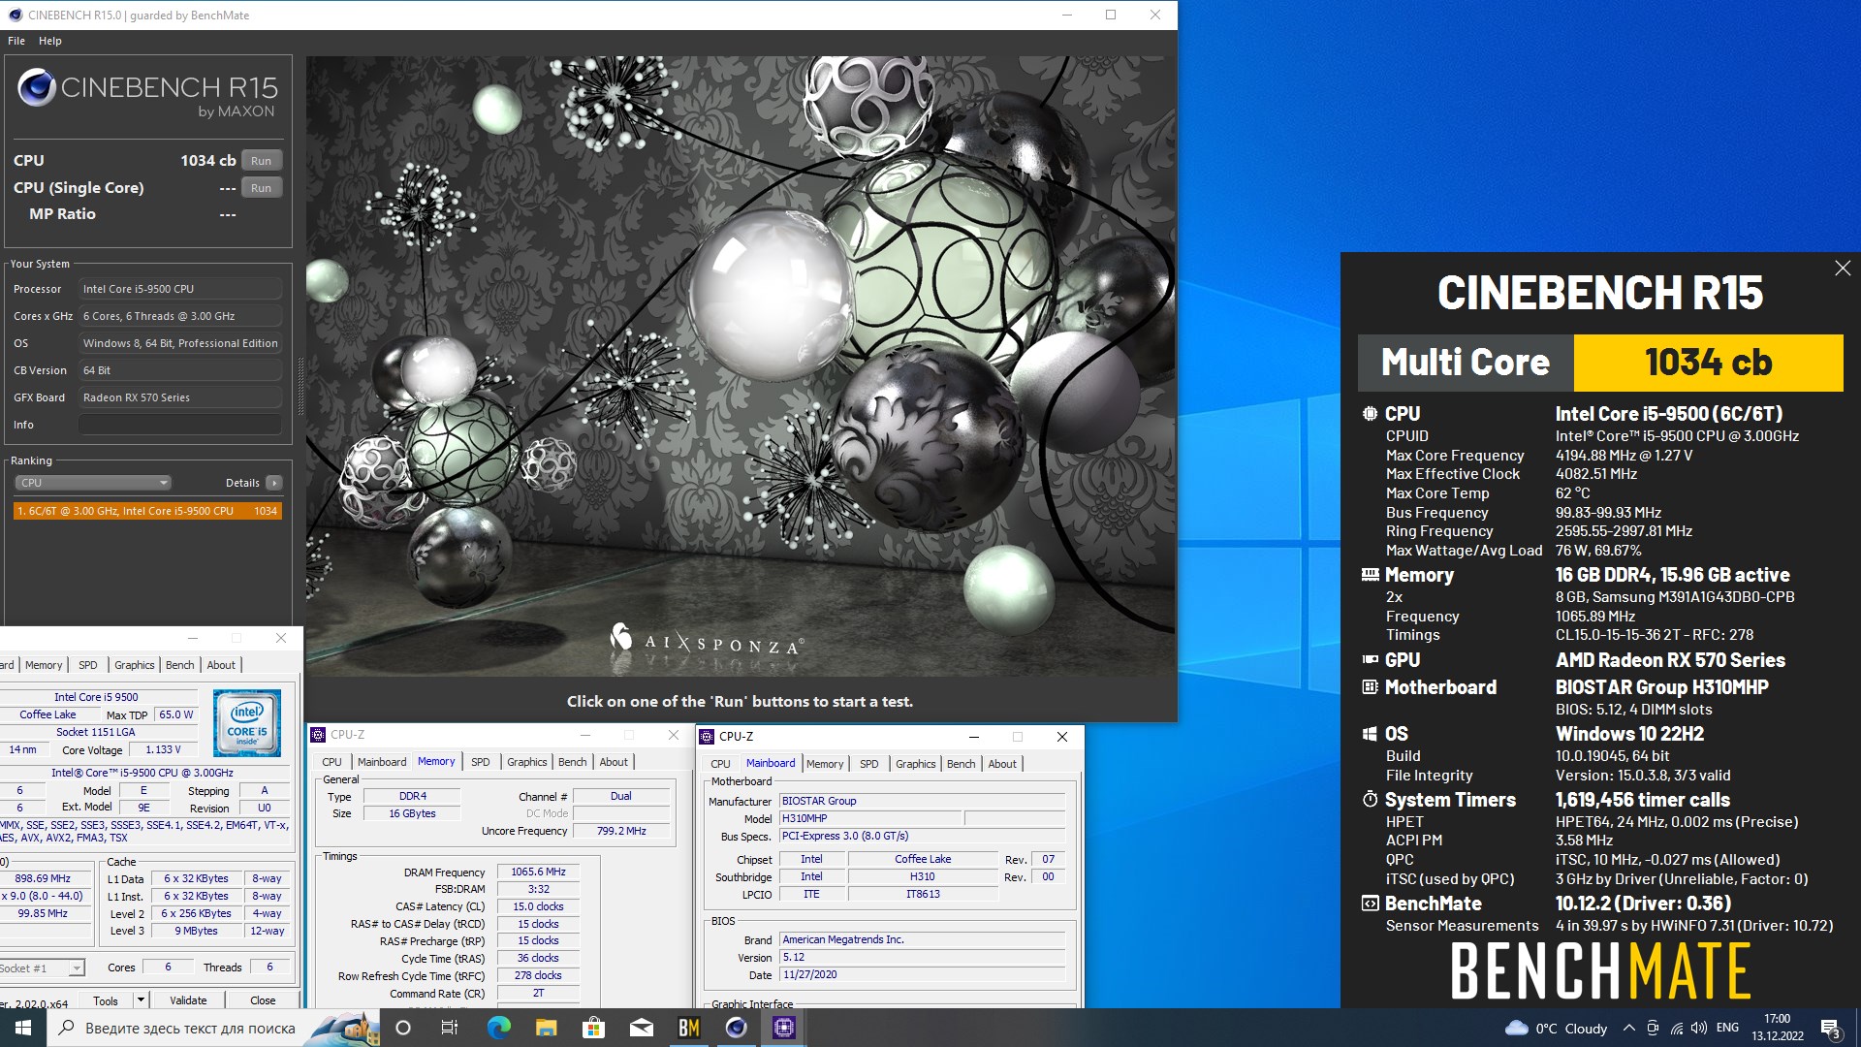Open About tab in middle CPU-Z window
This screenshot has height=1047, width=1861.
click(614, 762)
